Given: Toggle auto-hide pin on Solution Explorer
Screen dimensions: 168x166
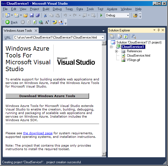Looking at the screenshot, I should tap(158, 30).
